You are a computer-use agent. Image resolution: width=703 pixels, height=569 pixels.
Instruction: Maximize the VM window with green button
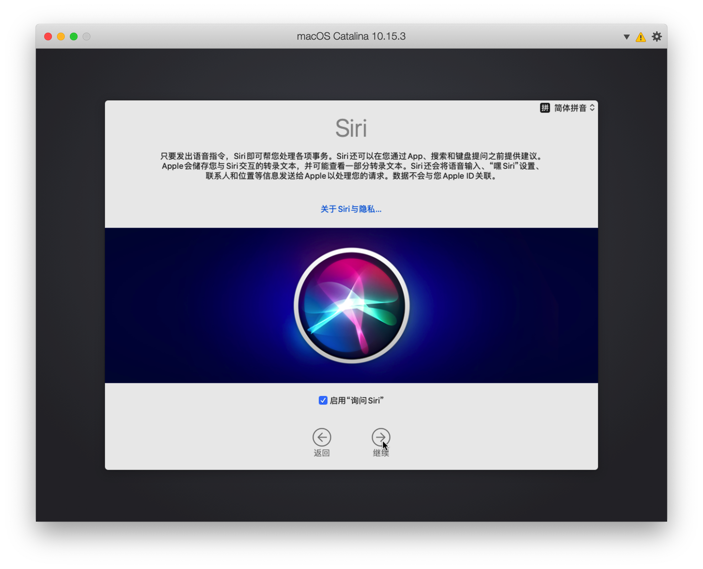pos(74,36)
